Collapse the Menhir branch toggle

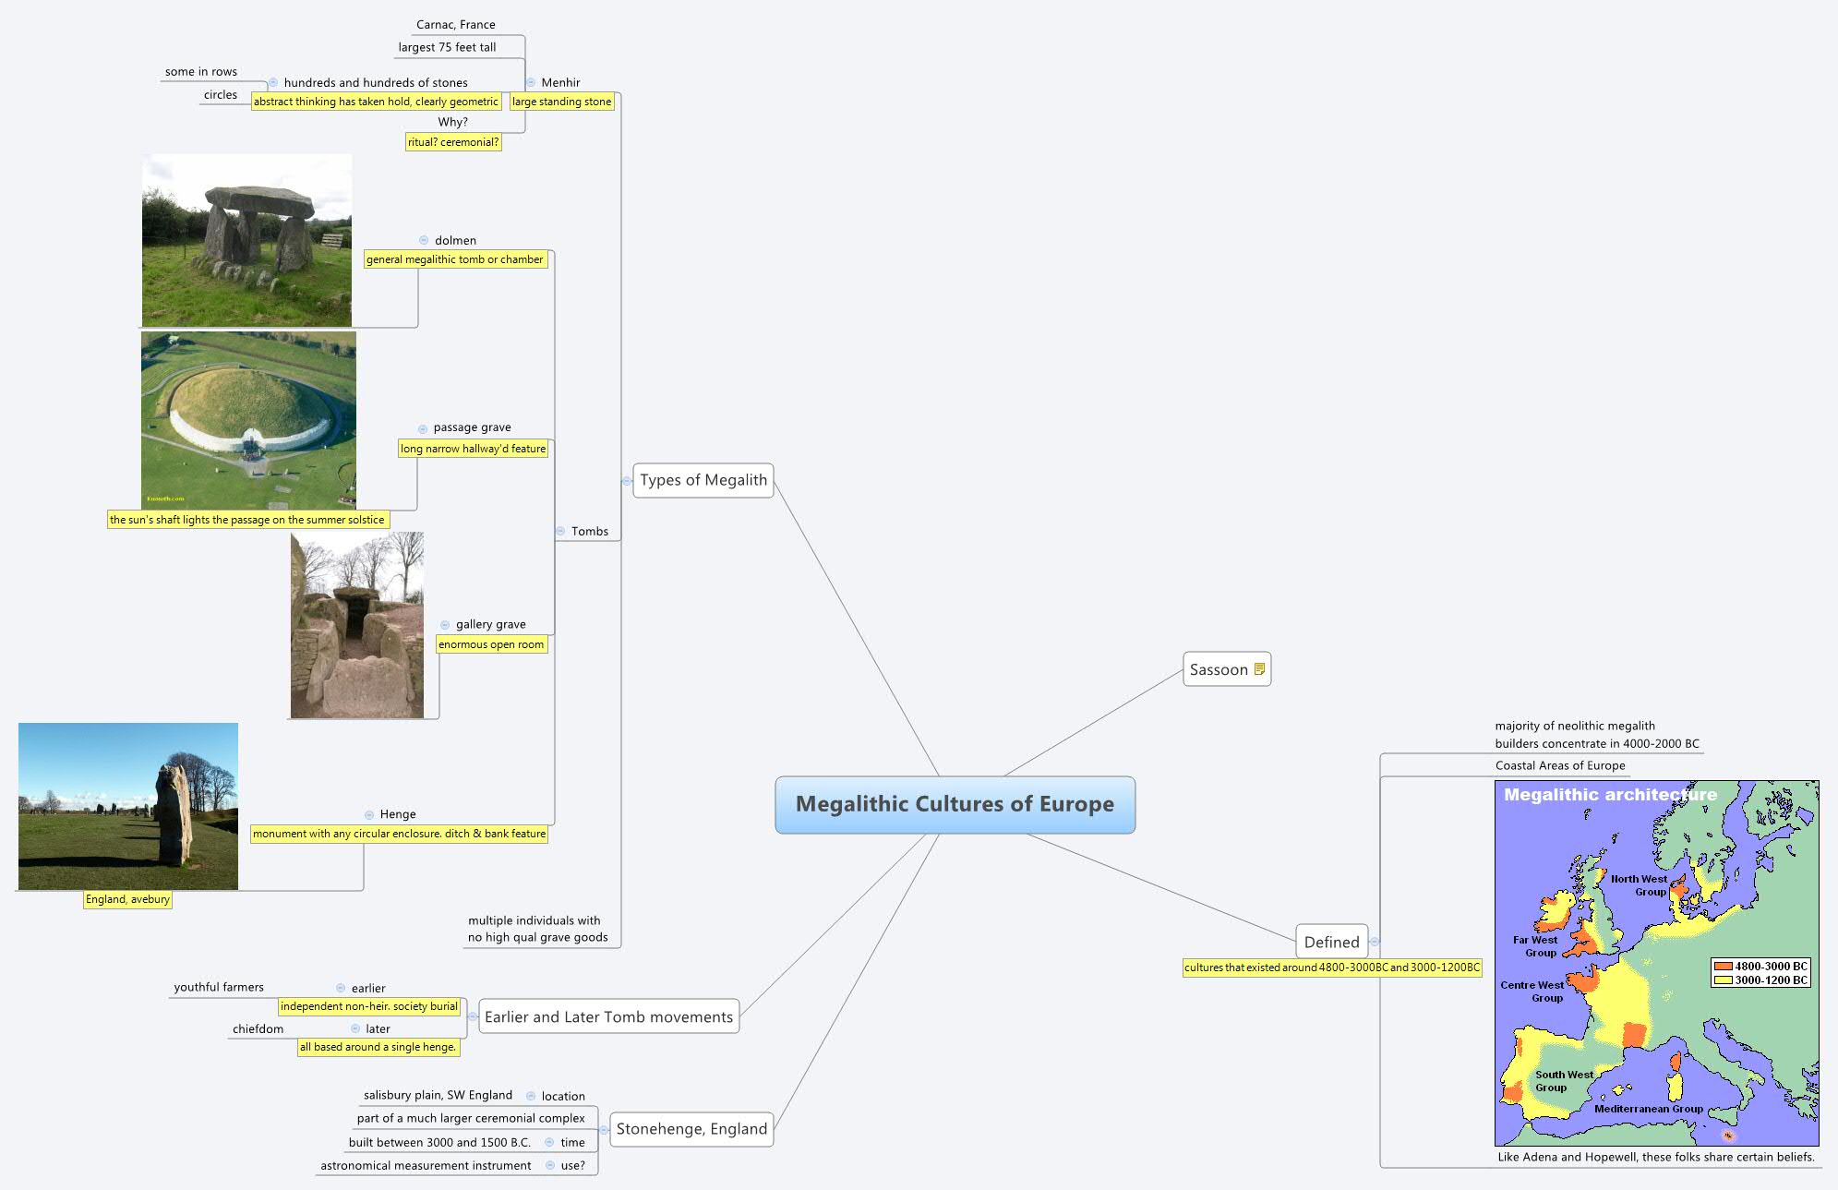531,82
